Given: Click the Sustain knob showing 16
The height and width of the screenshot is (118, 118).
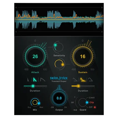Looking at the screenshot, I should pyautogui.click(x=83, y=56).
